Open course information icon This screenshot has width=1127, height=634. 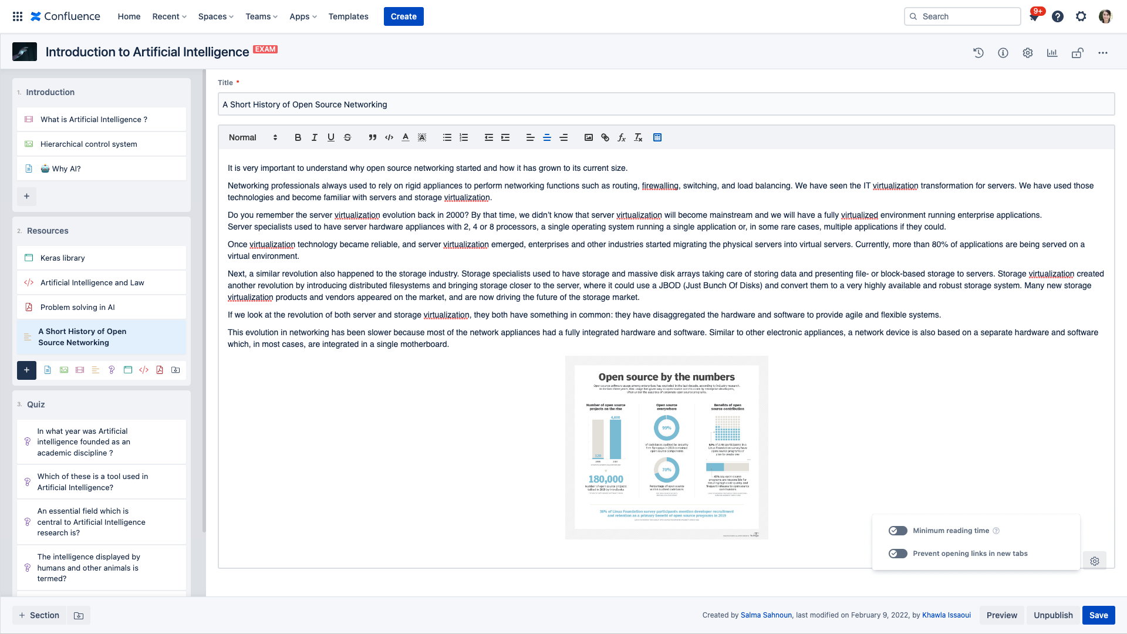click(1003, 53)
